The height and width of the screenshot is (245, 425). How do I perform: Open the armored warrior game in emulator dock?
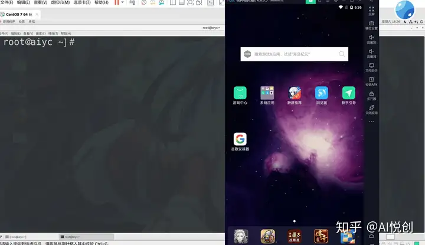[x=268, y=236]
